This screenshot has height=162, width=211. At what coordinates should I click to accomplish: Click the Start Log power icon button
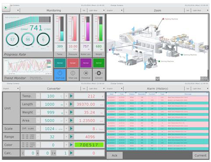pyautogui.click(x=60, y=74)
